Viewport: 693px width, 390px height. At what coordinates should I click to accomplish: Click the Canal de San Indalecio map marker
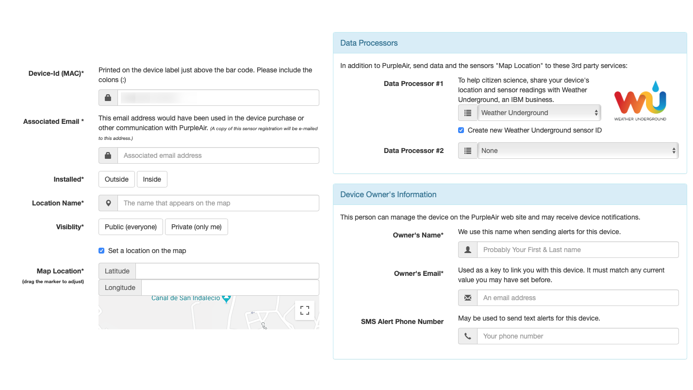point(226,299)
